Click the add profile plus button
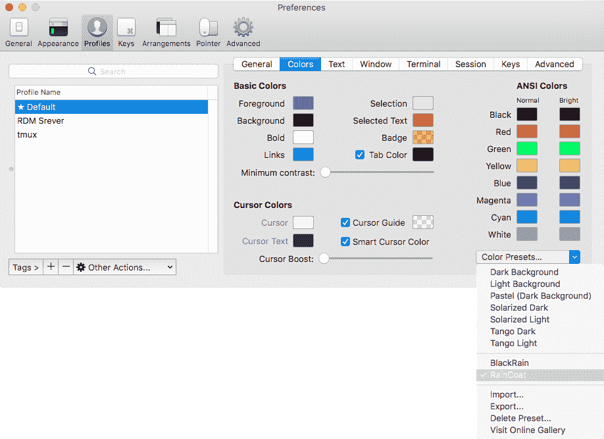 [51, 267]
